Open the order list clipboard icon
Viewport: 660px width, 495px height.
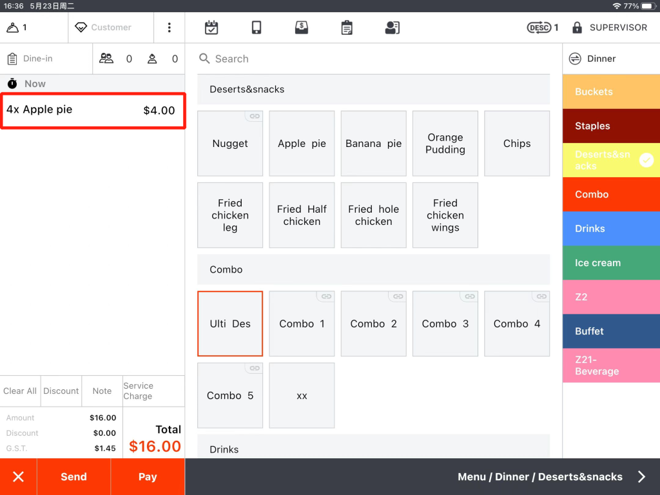point(347,28)
